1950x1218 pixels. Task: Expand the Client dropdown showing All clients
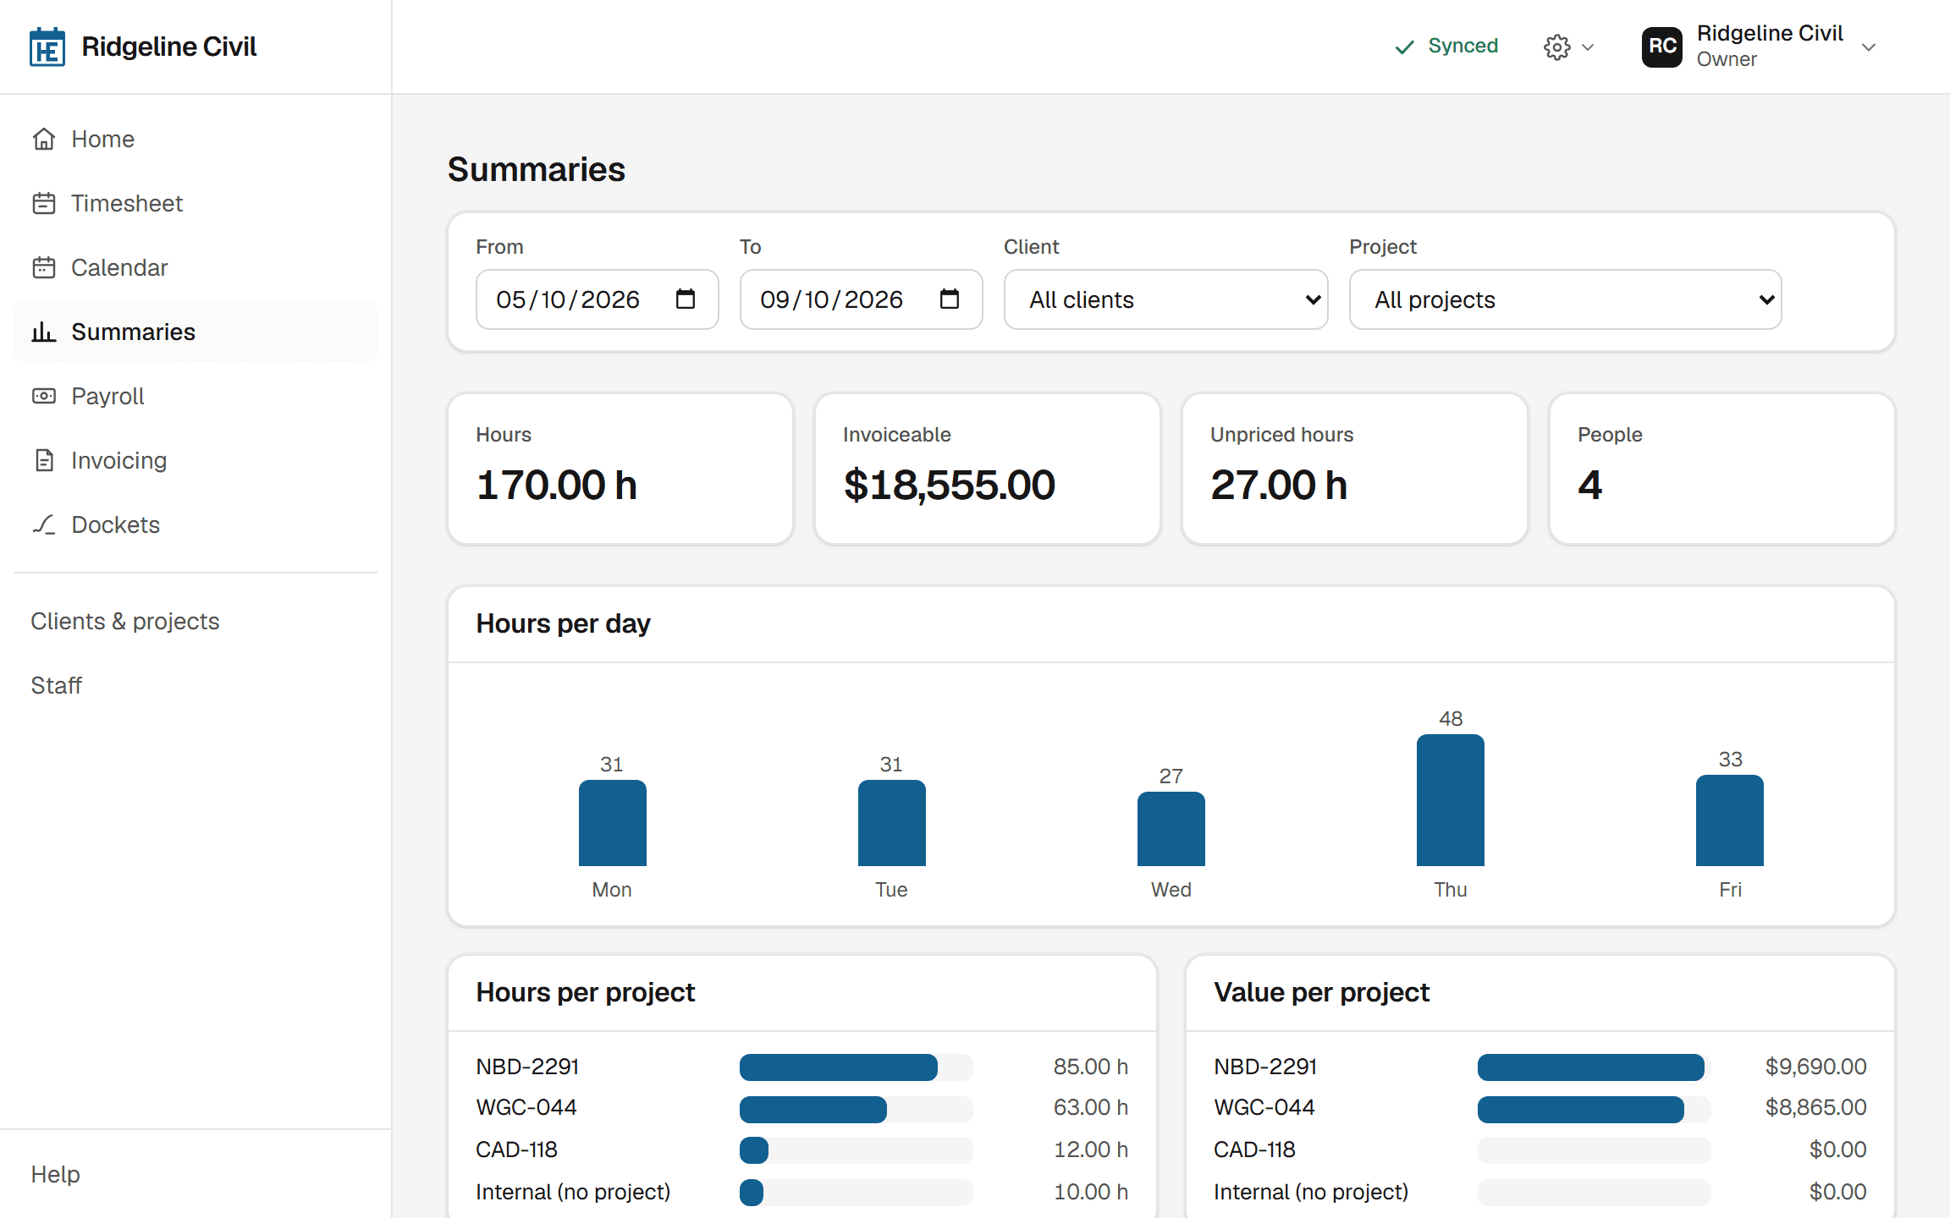pyautogui.click(x=1165, y=299)
